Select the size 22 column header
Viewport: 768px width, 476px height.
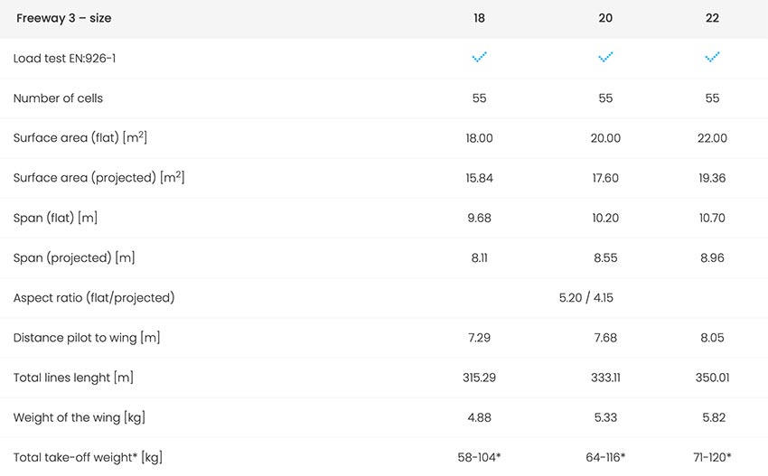(x=712, y=18)
